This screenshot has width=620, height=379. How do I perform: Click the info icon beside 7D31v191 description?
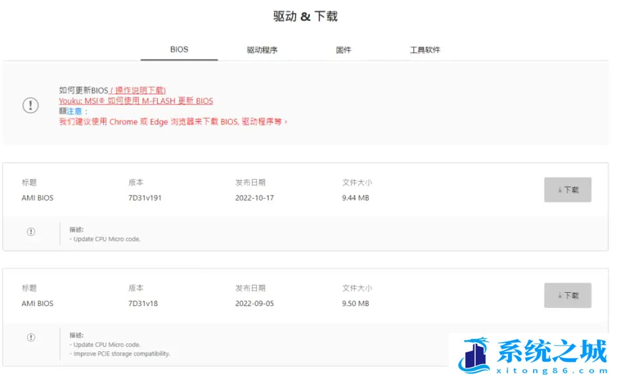(31, 232)
